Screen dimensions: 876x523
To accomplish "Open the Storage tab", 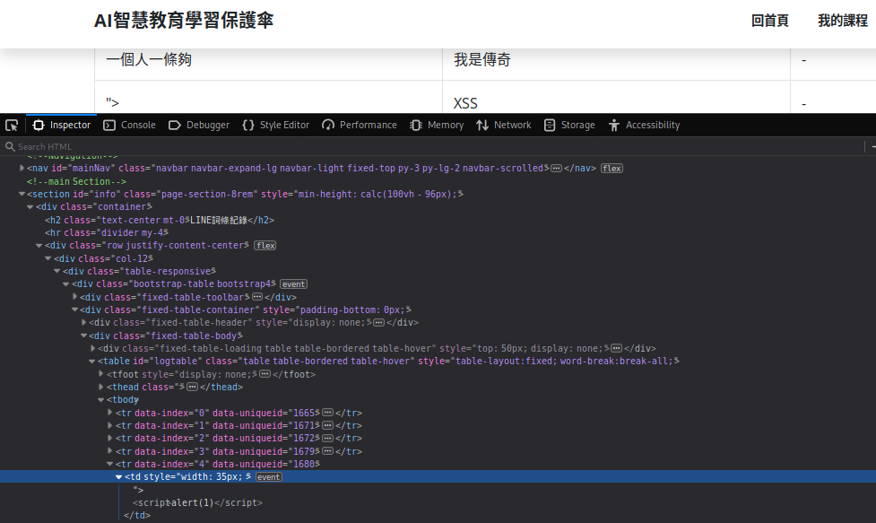I will point(569,126).
